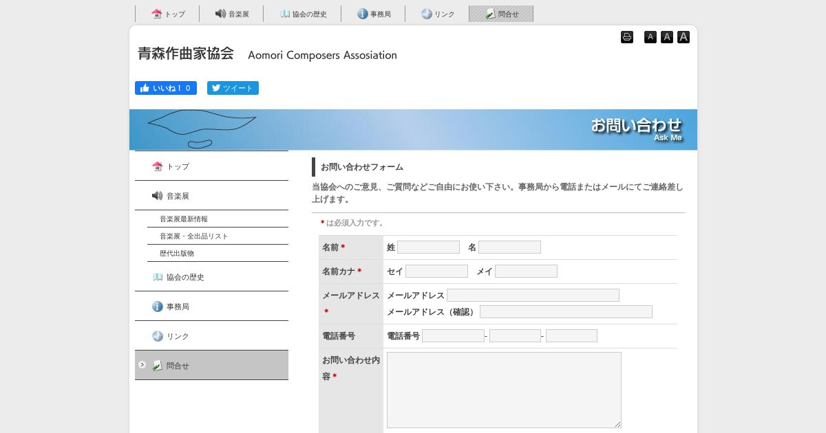This screenshot has height=433, width=826.
Task: Focus the メールアドレス input field
Action: [x=533, y=296]
